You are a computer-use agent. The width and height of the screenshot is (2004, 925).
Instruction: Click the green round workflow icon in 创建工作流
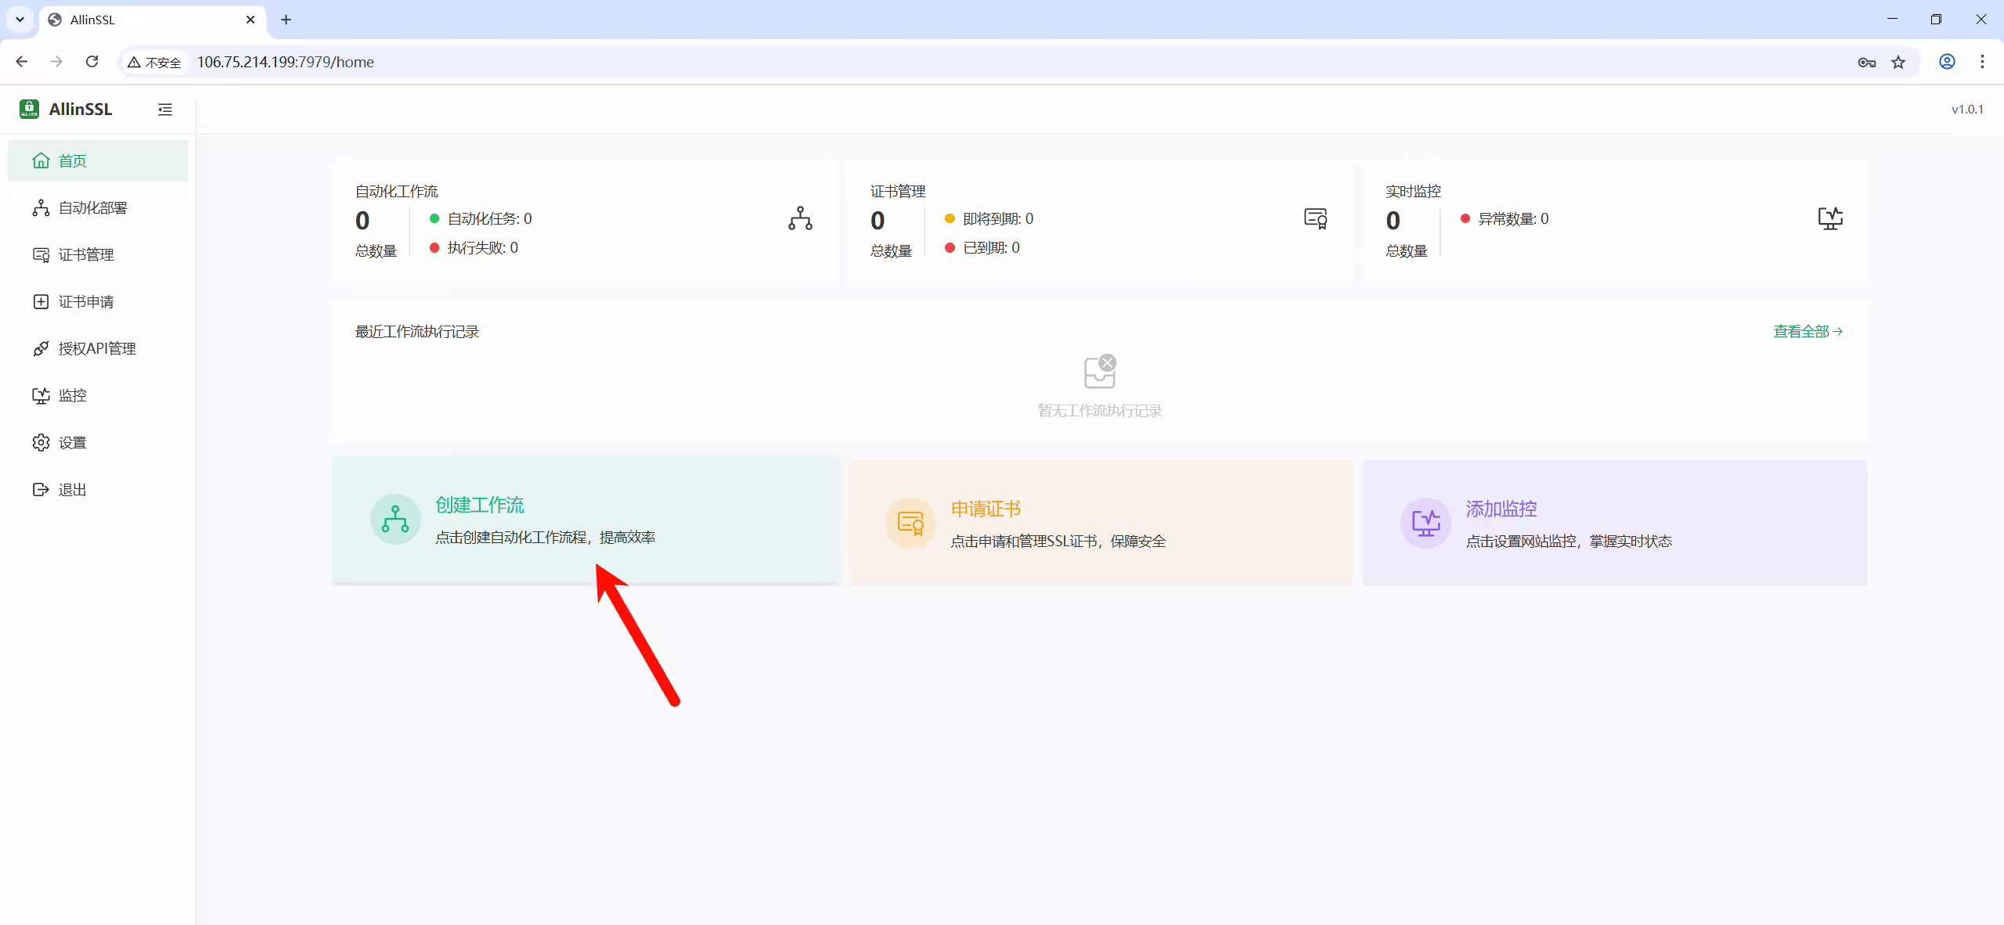pyautogui.click(x=395, y=519)
